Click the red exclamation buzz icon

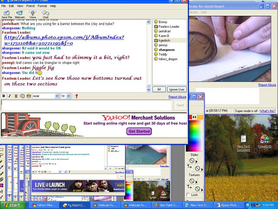pyautogui.click(x=76, y=96)
